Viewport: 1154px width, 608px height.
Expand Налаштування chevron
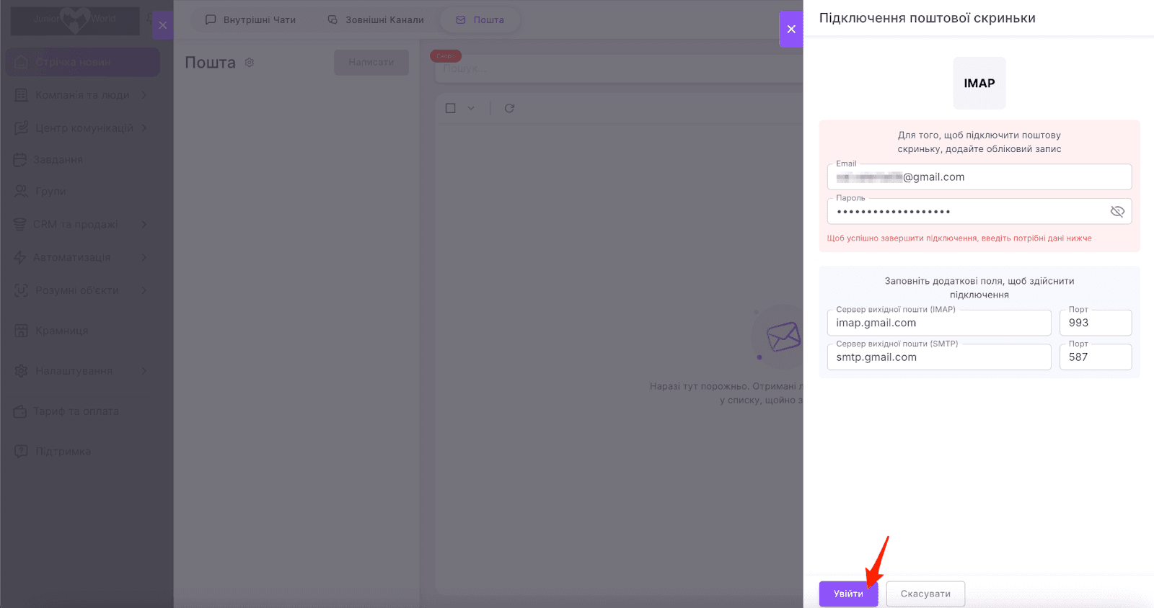[144, 371]
